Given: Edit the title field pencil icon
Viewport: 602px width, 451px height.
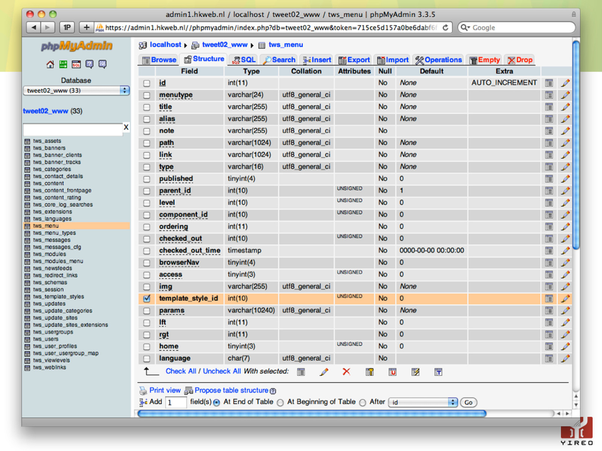Looking at the screenshot, I should pos(565,107).
